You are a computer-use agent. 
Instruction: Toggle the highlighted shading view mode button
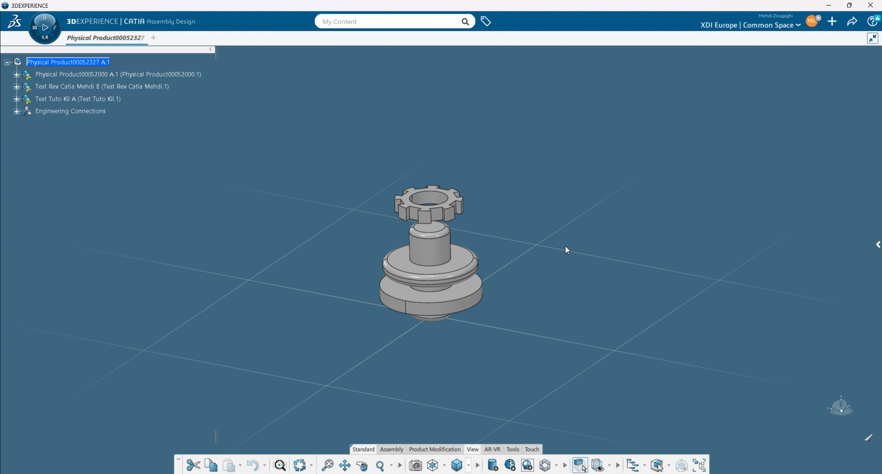click(580, 465)
